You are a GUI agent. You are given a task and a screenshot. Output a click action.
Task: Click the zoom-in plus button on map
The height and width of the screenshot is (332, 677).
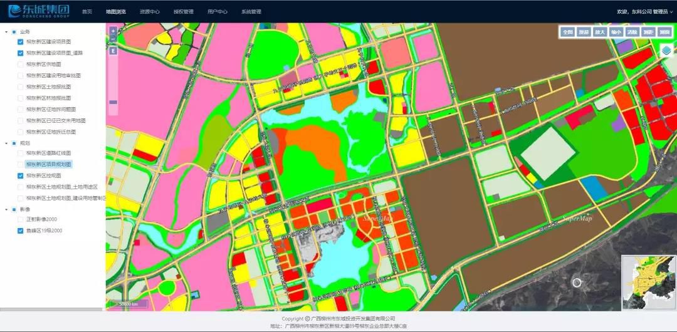click(x=113, y=31)
